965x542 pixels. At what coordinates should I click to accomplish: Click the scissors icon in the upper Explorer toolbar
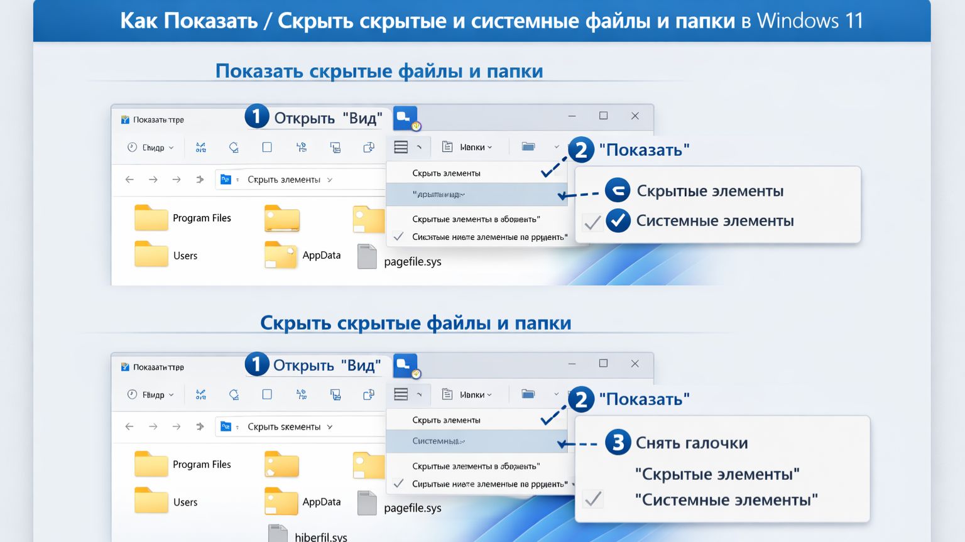[201, 148]
